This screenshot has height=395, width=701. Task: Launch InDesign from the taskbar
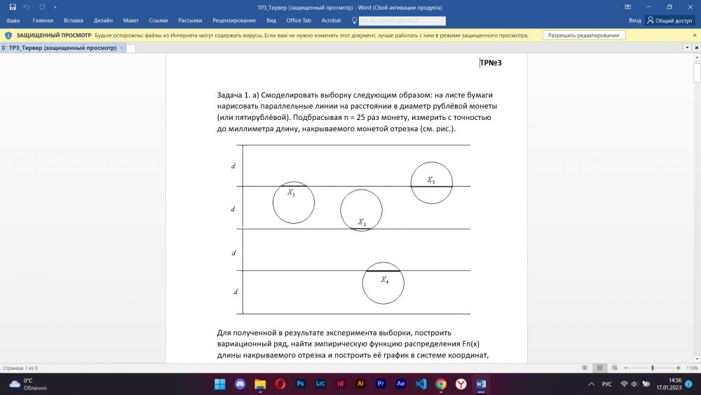341,384
